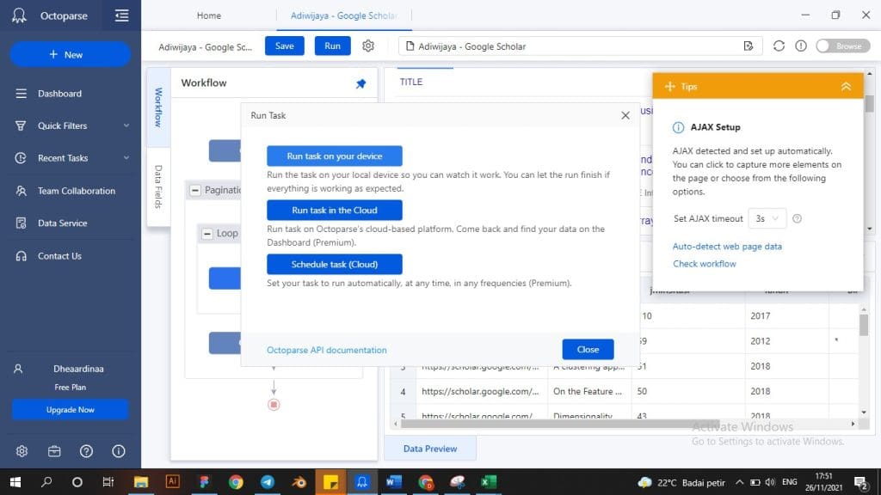
Task: Open Telegram from the Windows taskbar
Action: pyautogui.click(x=268, y=482)
